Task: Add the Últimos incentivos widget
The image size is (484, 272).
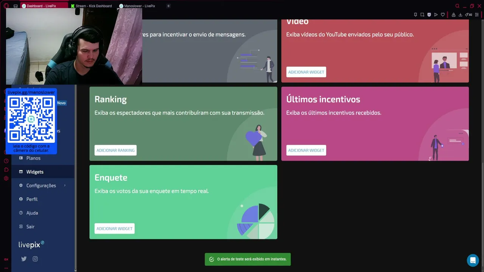Action: 306,150
